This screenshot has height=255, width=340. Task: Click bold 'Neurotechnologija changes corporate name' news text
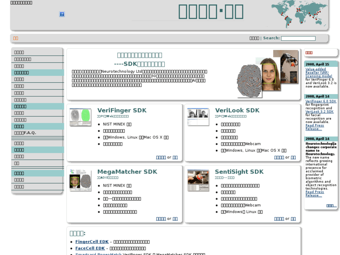pyautogui.click(x=321, y=149)
